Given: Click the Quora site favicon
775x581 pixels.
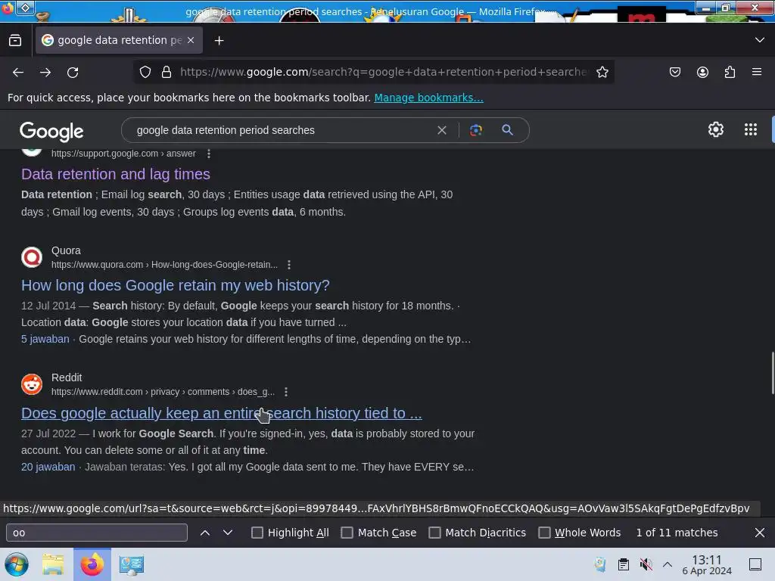Looking at the screenshot, I should pyautogui.click(x=32, y=257).
